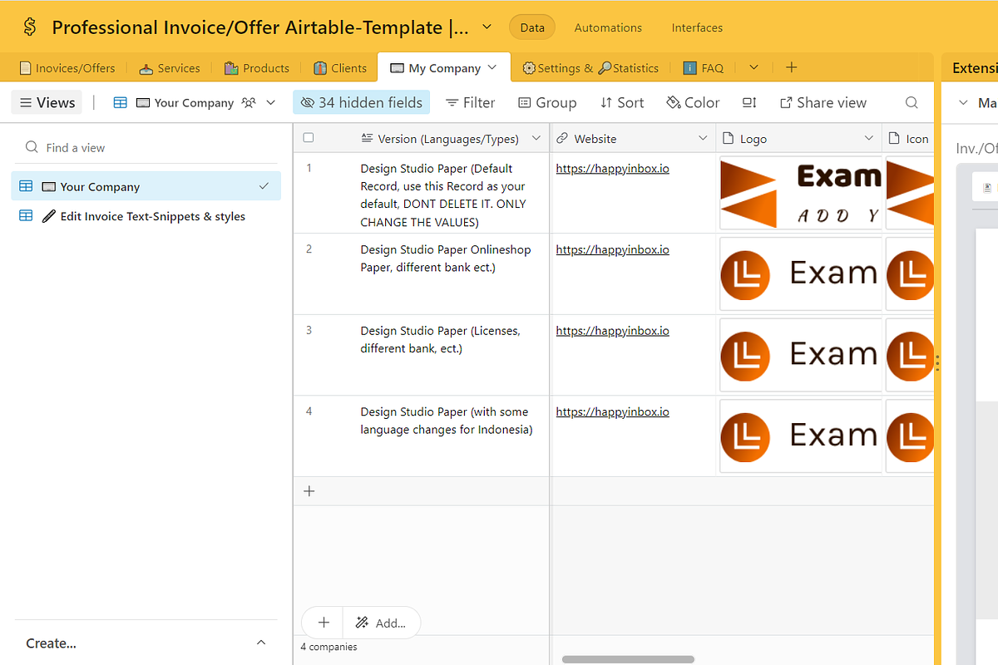Image resolution: width=998 pixels, height=665 pixels.
Task: Open Logo column header dropdown
Action: [869, 138]
